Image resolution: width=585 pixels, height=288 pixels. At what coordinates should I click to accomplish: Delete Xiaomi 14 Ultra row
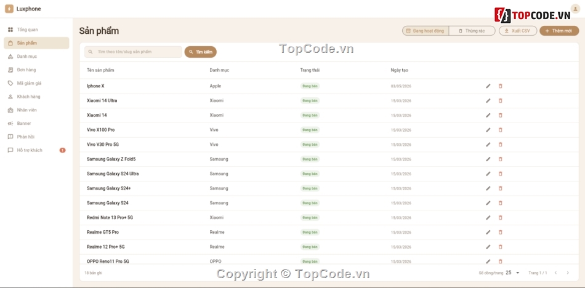[500, 101]
